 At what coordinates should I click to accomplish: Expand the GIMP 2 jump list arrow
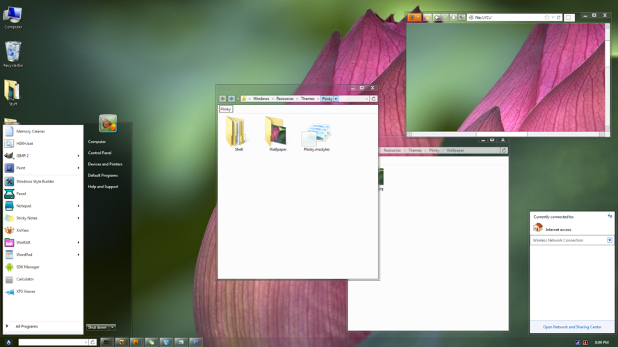point(78,156)
